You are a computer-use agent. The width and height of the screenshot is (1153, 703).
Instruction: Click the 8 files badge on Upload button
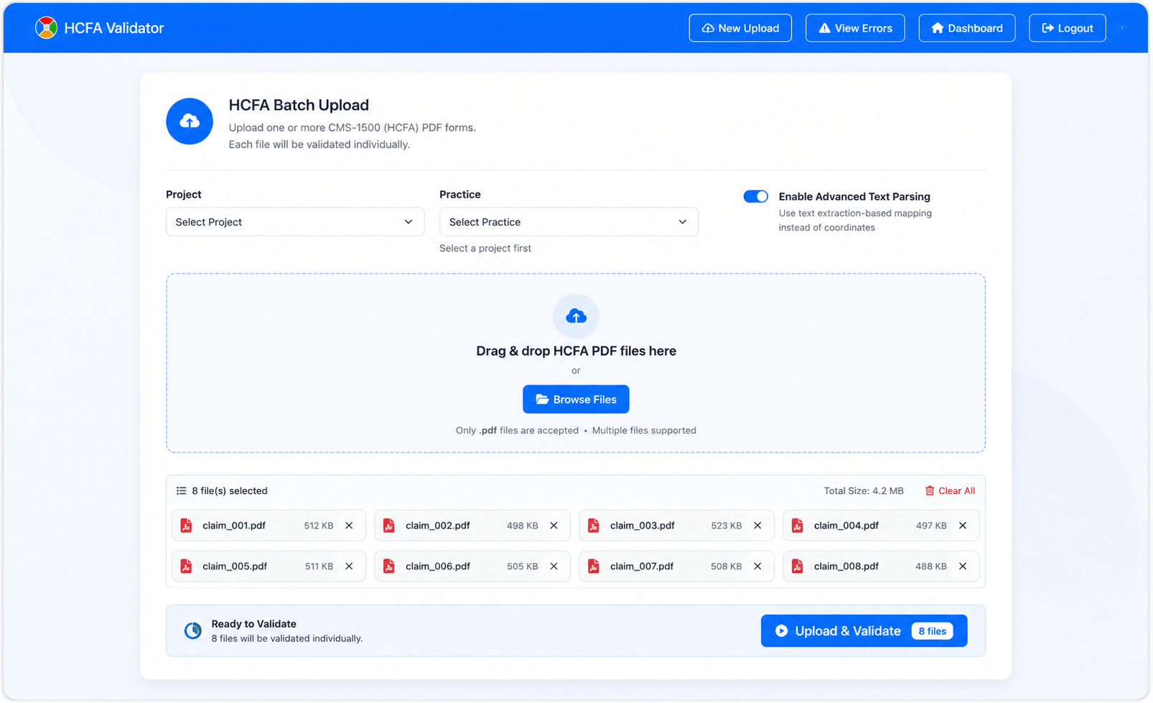pos(933,631)
